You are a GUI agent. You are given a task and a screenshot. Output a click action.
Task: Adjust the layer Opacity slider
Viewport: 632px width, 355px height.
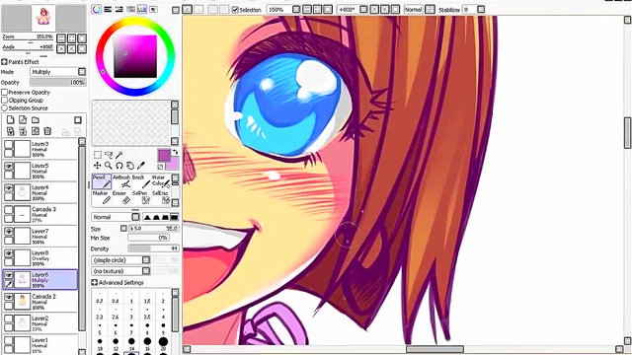58,83
